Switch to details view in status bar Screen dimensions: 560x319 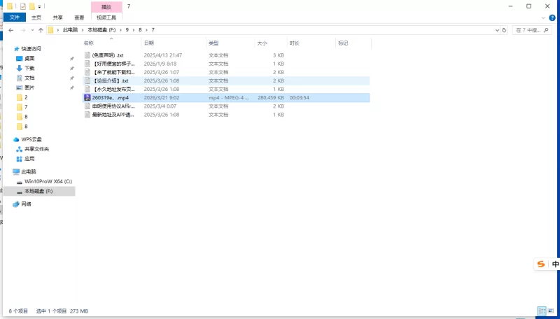pos(541,311)
